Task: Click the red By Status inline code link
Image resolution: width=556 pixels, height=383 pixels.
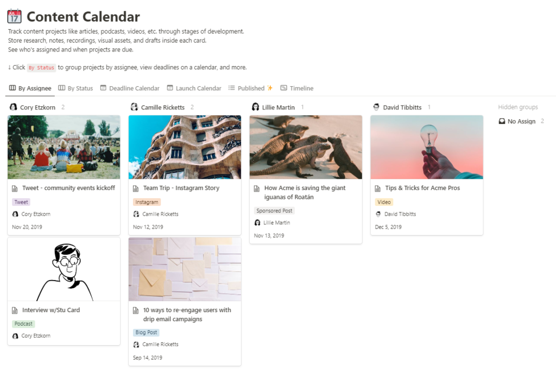Action: [41, 68]
